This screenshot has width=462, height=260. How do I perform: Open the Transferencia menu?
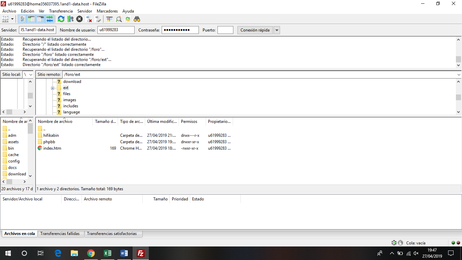point(61,11)
